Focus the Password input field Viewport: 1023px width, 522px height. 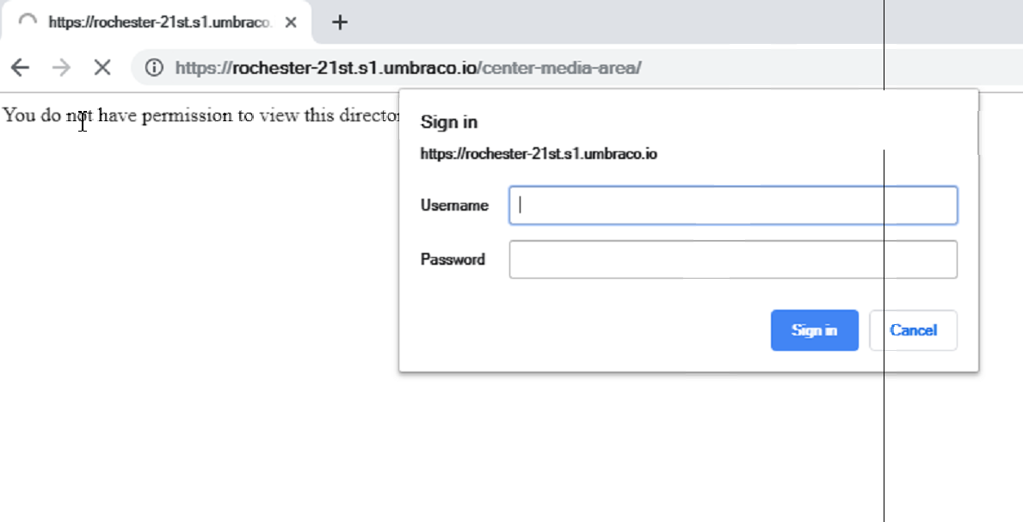click(733, 260)
